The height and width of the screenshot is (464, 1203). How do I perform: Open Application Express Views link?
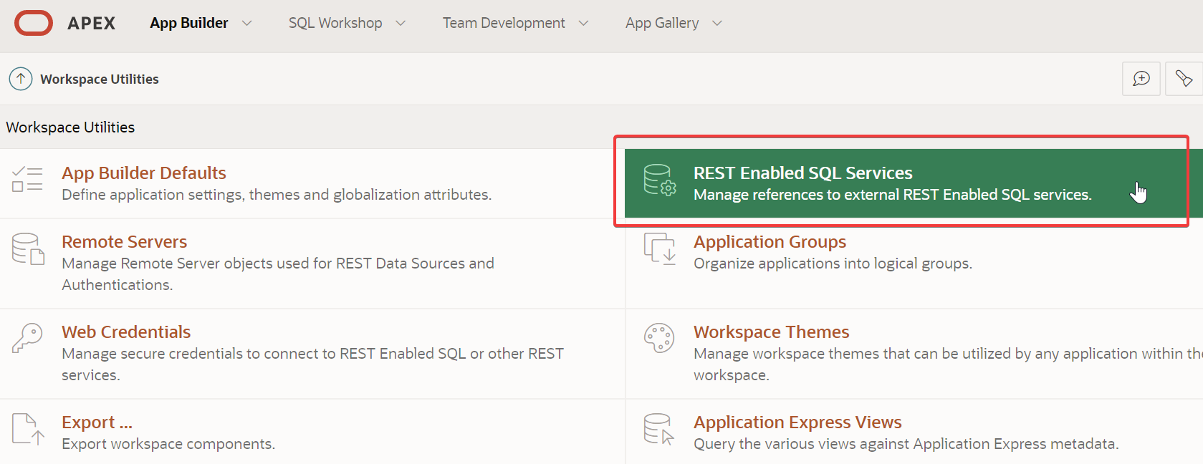797,422
